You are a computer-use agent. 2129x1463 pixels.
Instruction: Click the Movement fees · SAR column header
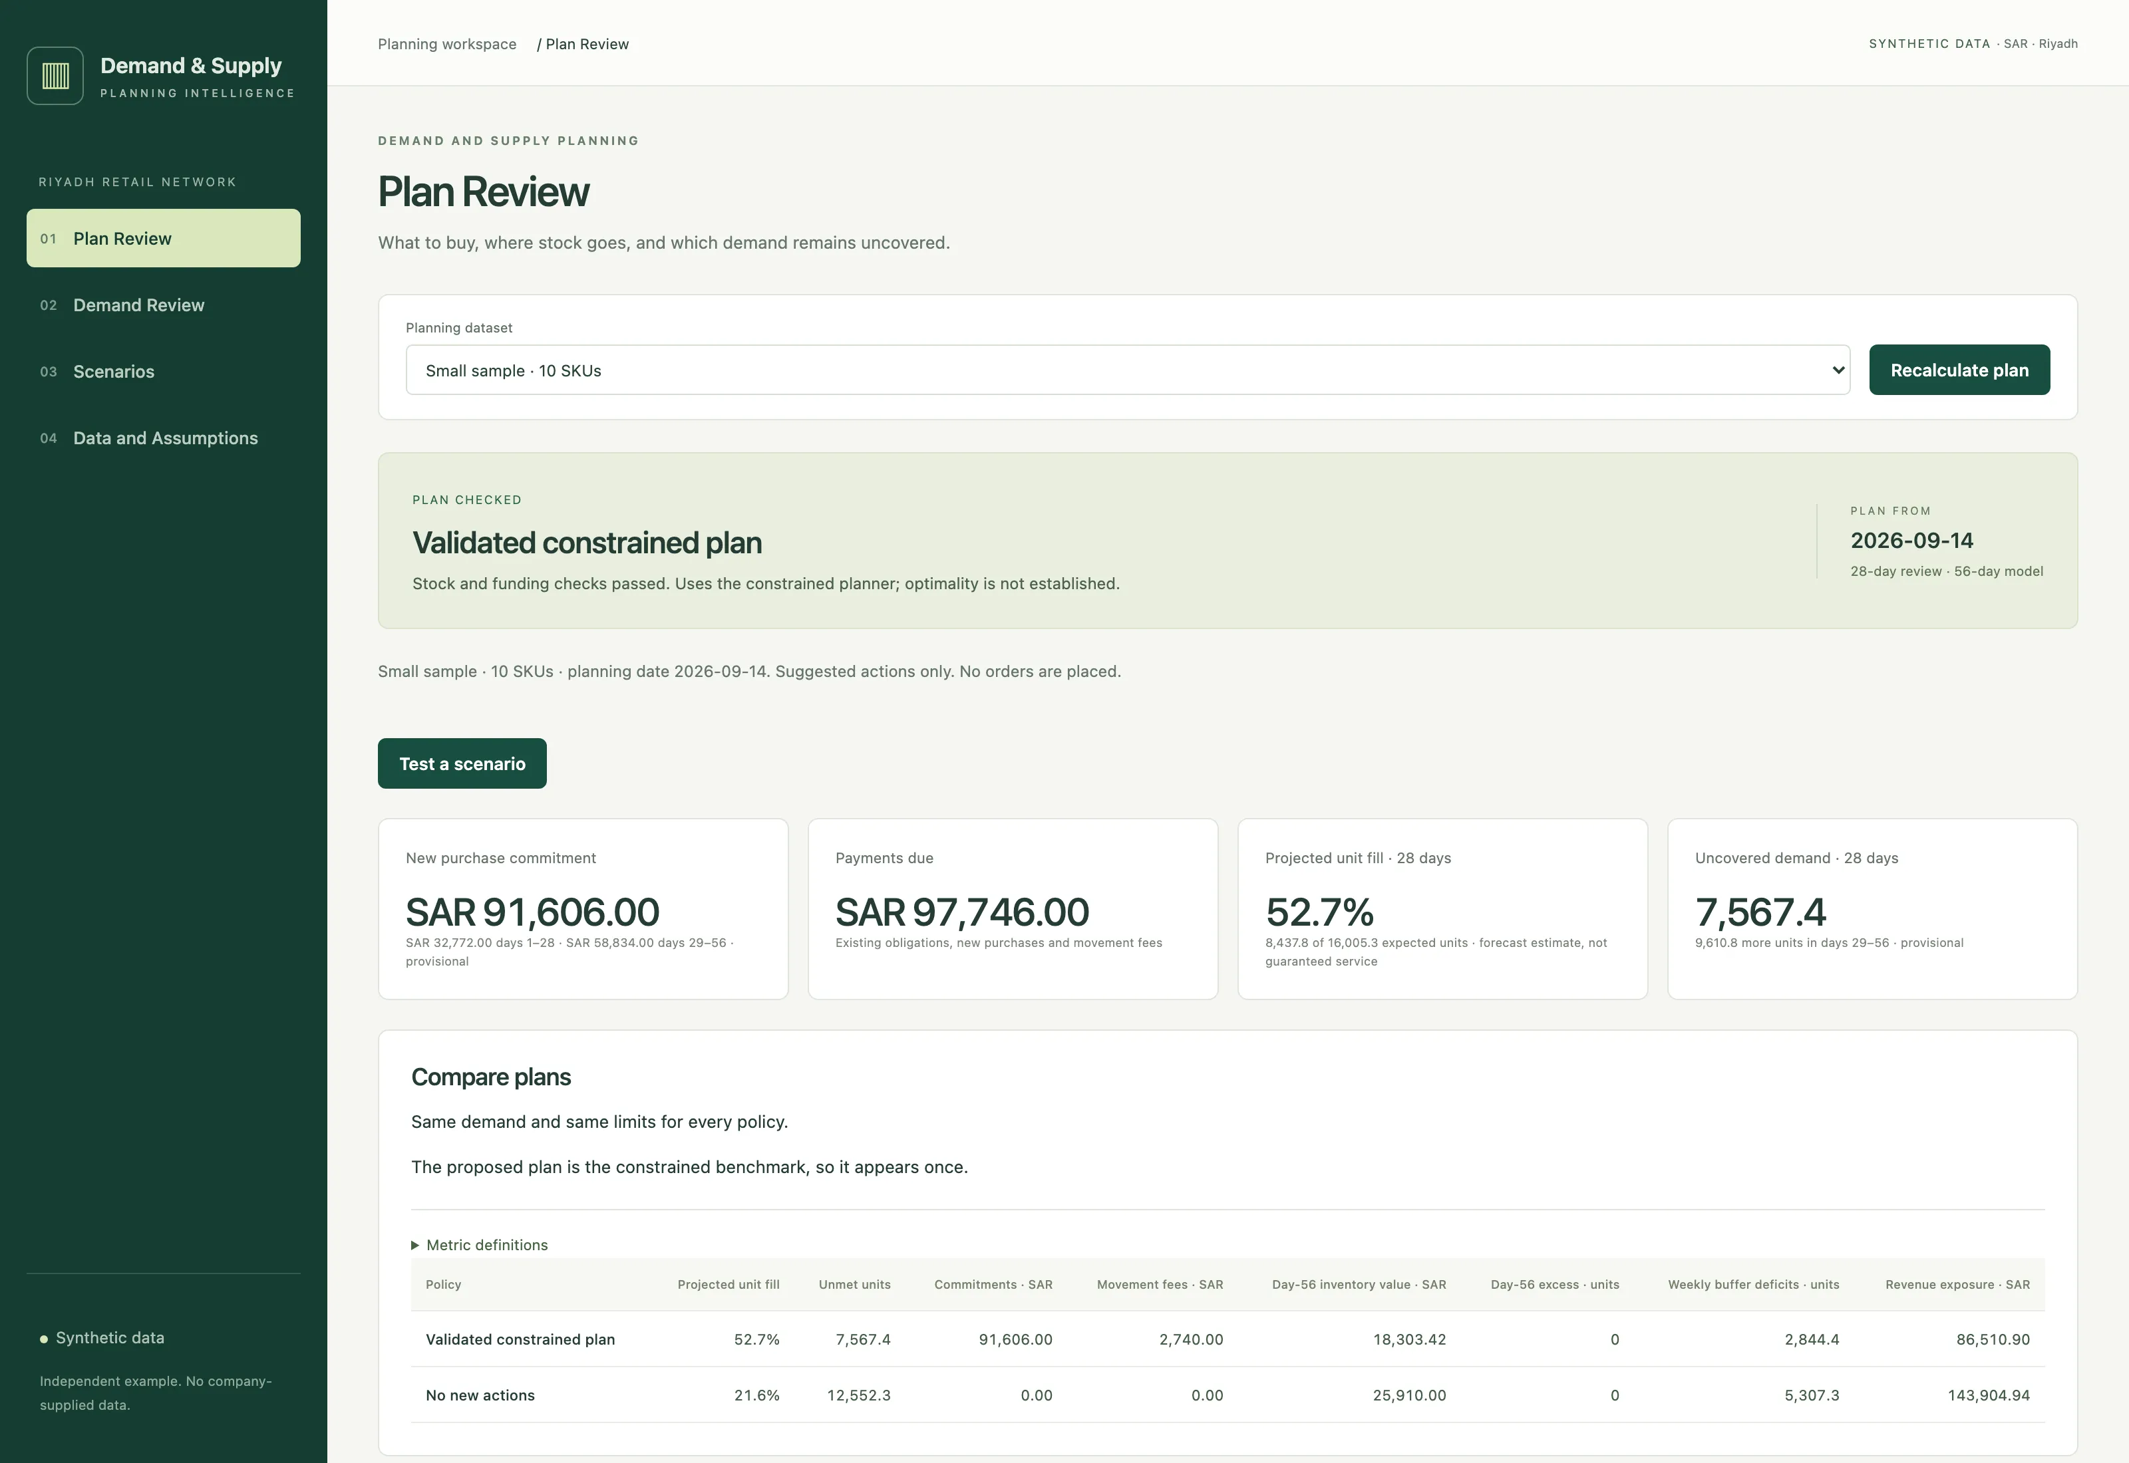[1160, 1284]
